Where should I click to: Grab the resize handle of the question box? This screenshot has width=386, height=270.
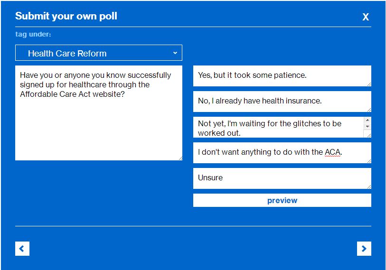tap(180, 158)
